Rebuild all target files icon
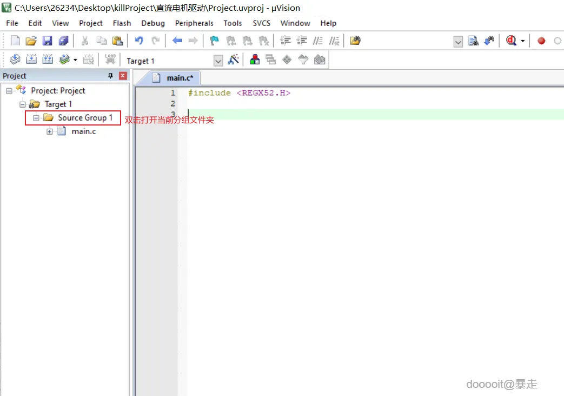The image size is (564, 396). (48, 60)
